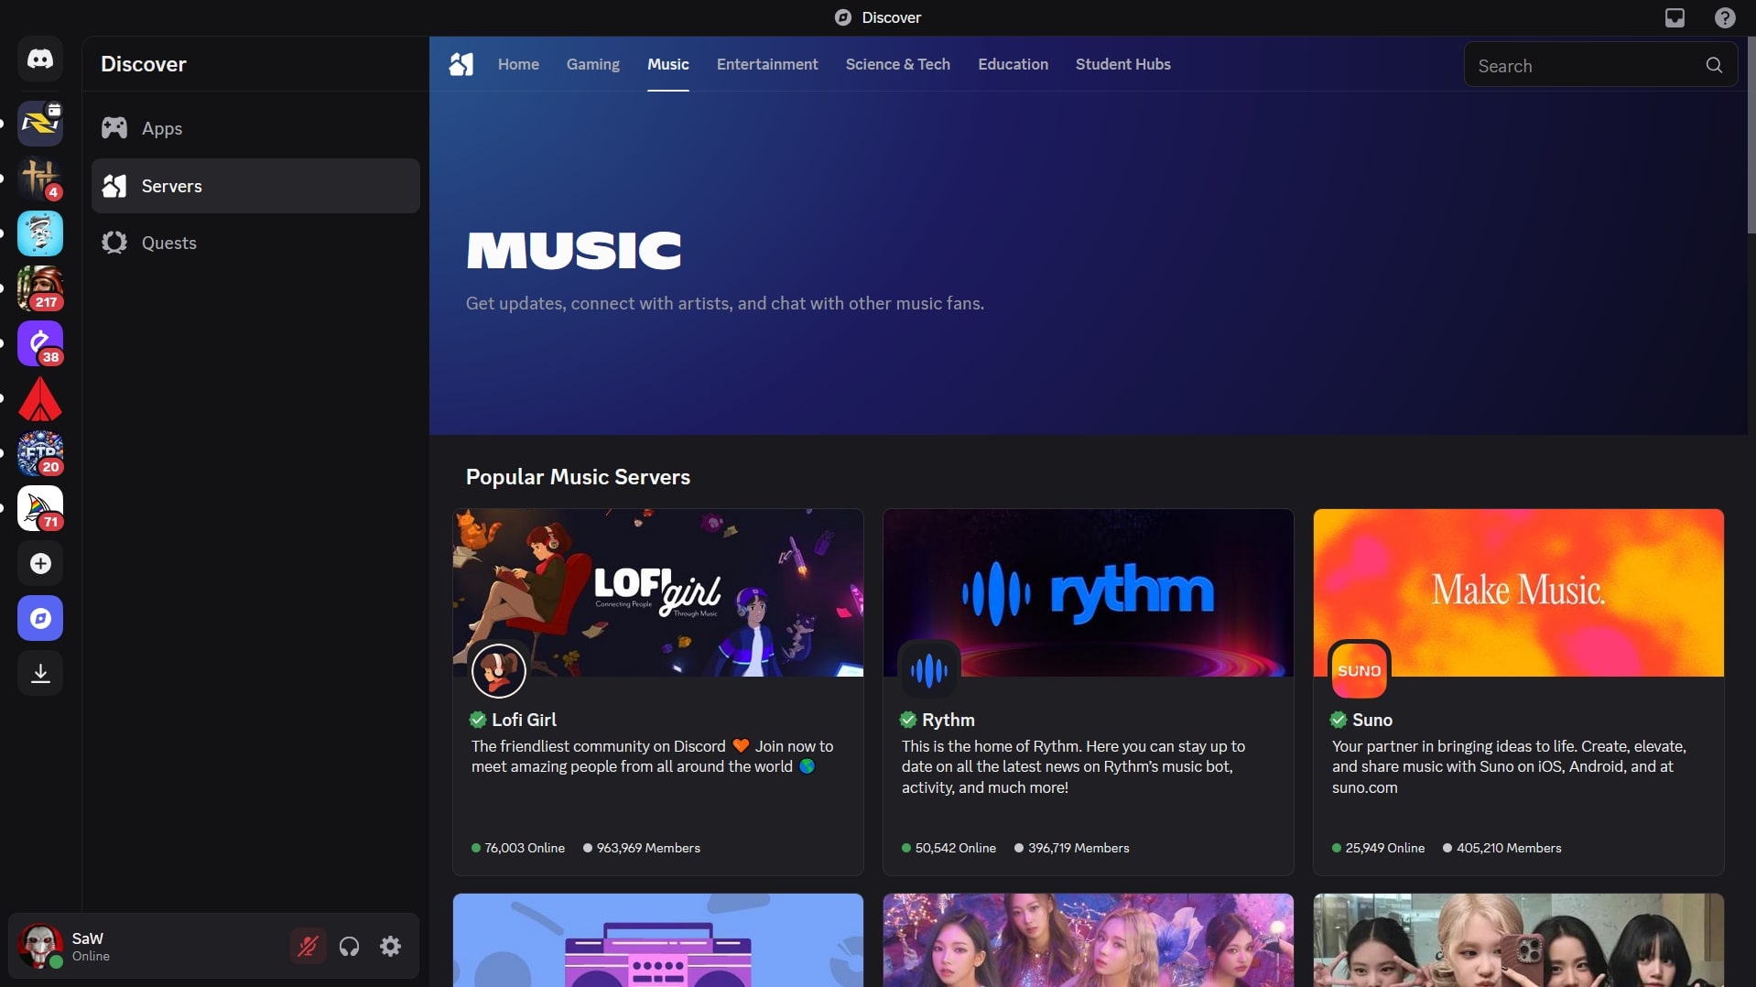Switch to the Home tab
Screen dimensions: 1756x987
[518, 64]
